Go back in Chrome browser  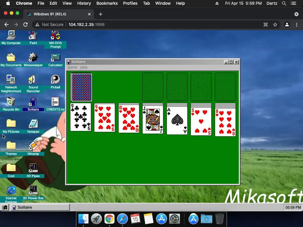(x=7, y=25)
